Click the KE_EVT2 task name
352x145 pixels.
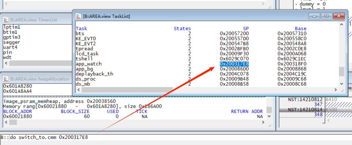coord(86,44)
